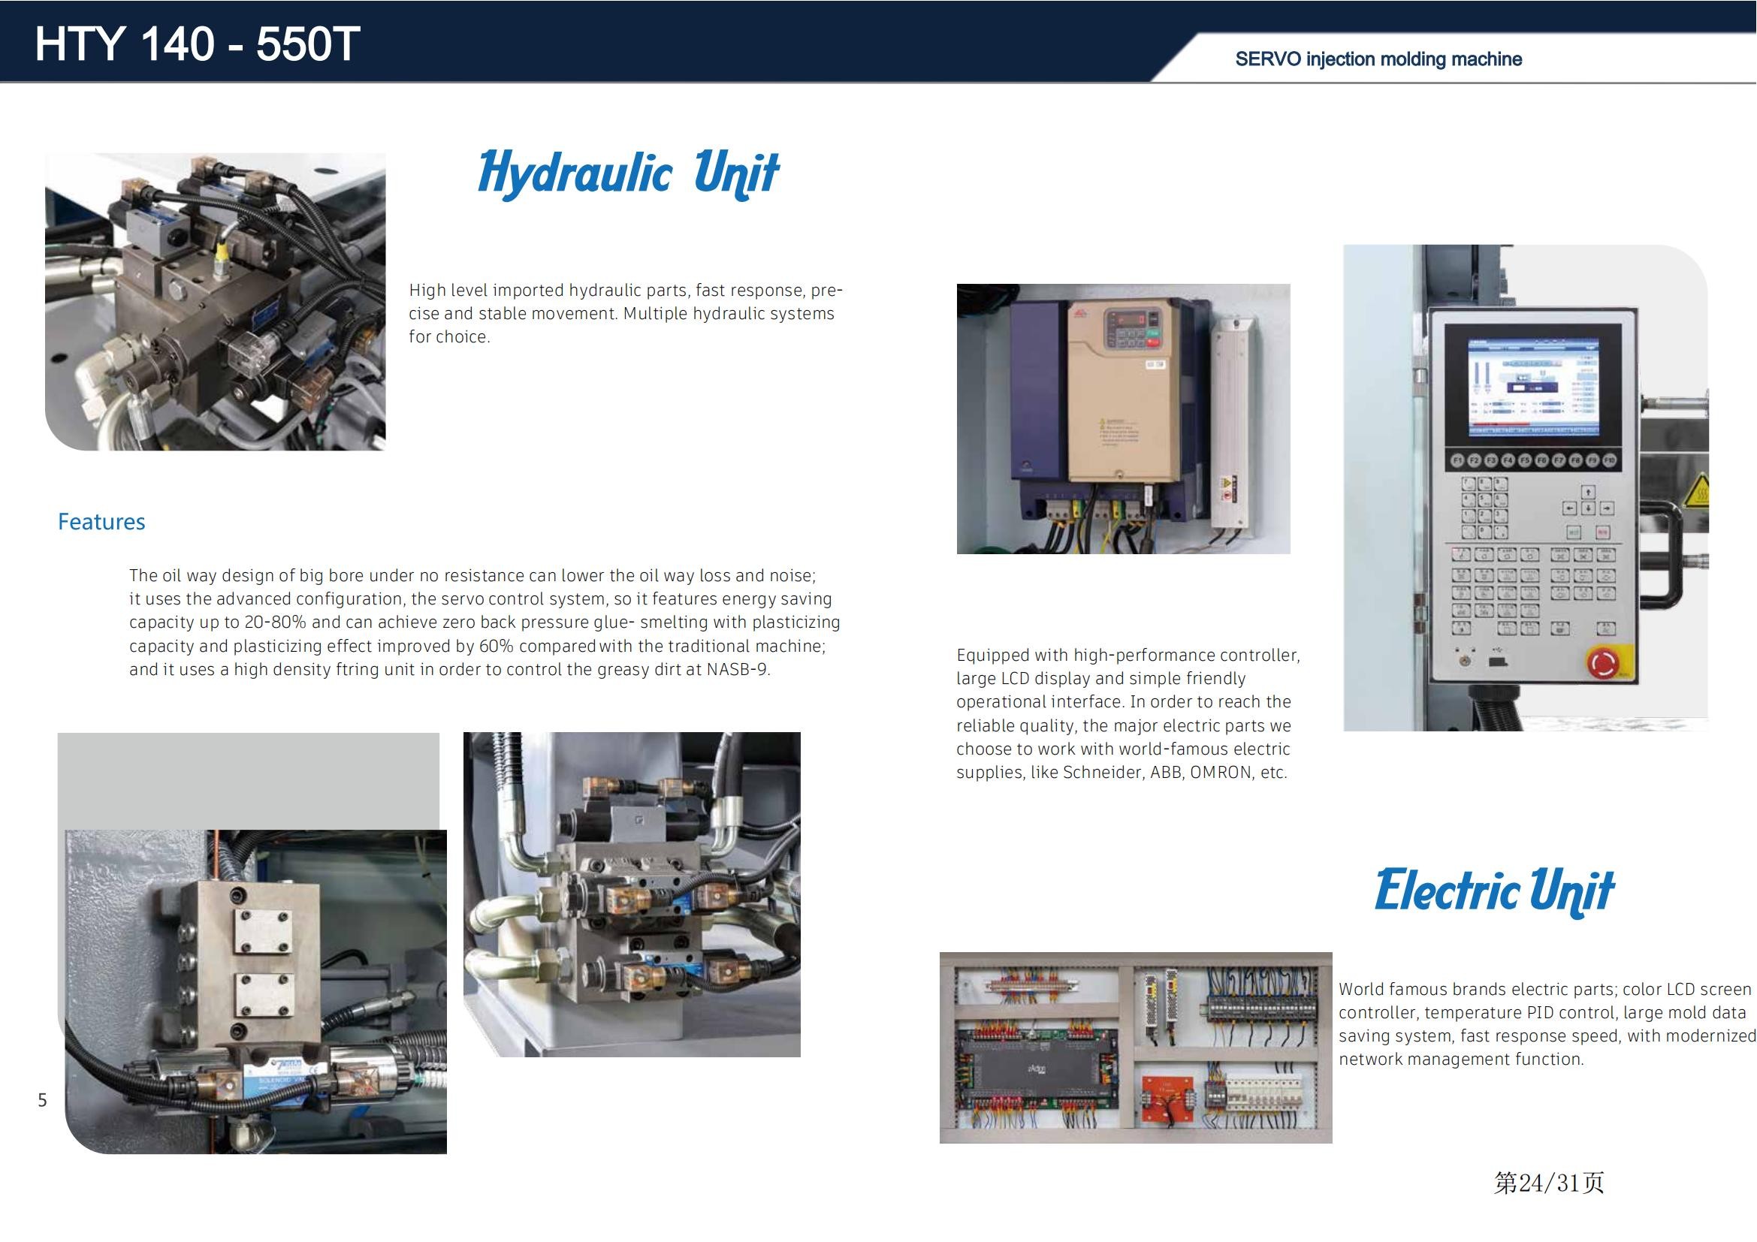The height and width of the screenshot is (1242, 1757).
Task: Click the page number 5 in margin
Action: click(x=42, y=1100)
